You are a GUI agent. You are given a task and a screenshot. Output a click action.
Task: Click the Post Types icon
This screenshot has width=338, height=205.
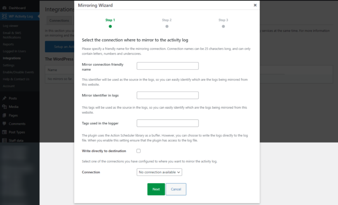(4, 132)
